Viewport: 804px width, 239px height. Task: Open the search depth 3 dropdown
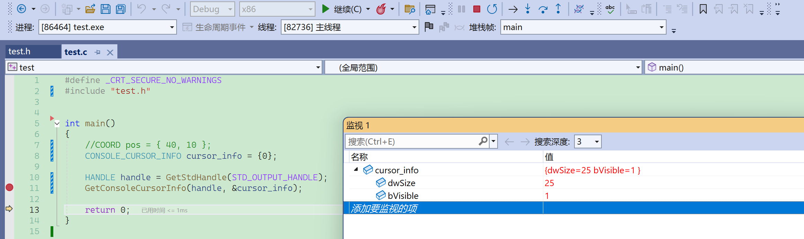pyautogui.click(x=588, y=141)
